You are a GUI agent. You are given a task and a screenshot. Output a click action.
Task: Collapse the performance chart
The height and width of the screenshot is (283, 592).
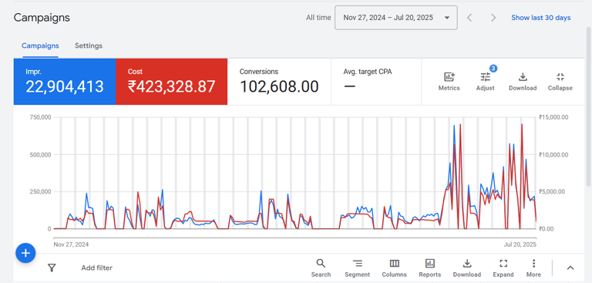(x=560, y=82)
